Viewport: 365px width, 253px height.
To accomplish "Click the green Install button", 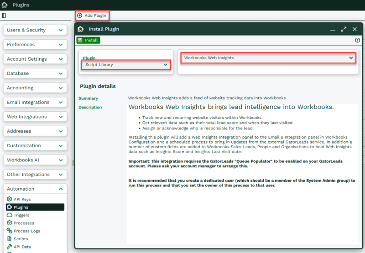I will pyautogui.click(x=88, y=40).
